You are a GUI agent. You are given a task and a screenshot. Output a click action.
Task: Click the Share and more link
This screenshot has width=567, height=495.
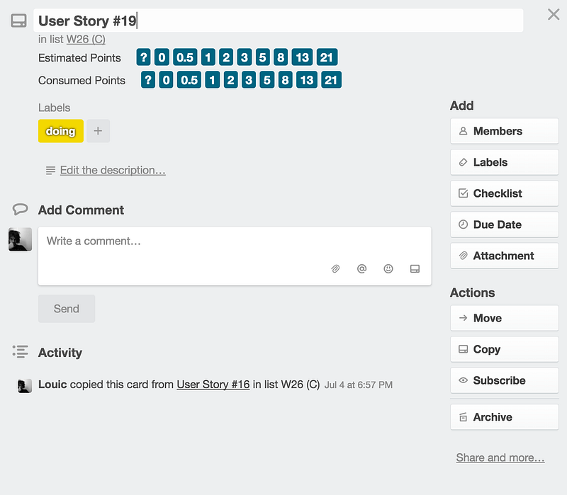pos(500,457)
